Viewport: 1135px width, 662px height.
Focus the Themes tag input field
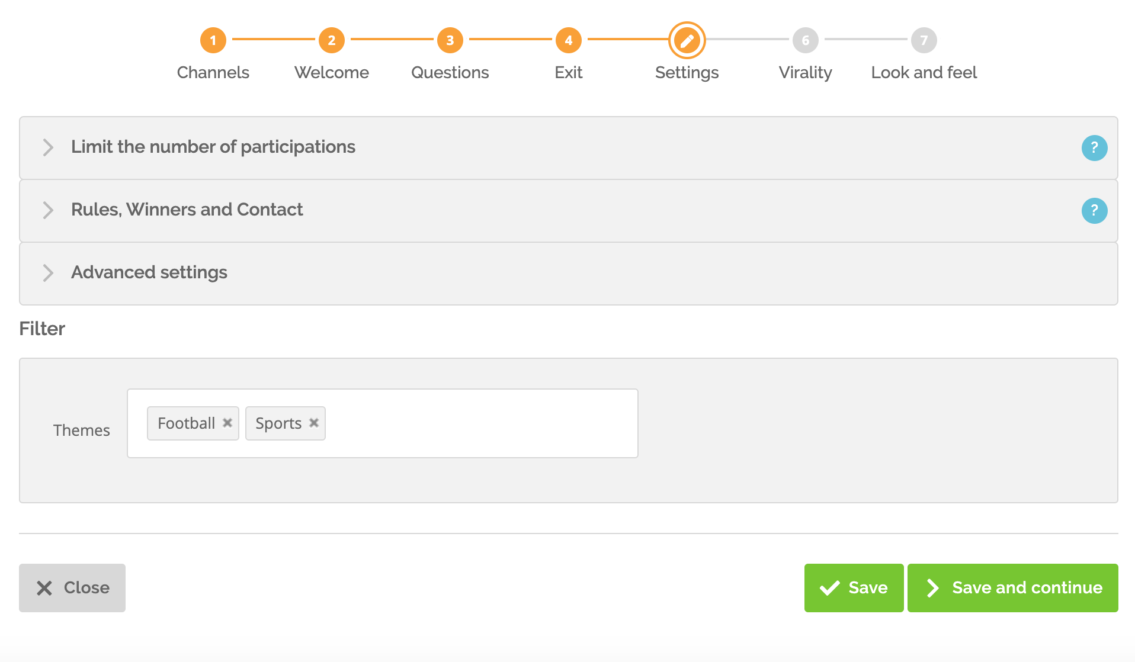[480, 423]
